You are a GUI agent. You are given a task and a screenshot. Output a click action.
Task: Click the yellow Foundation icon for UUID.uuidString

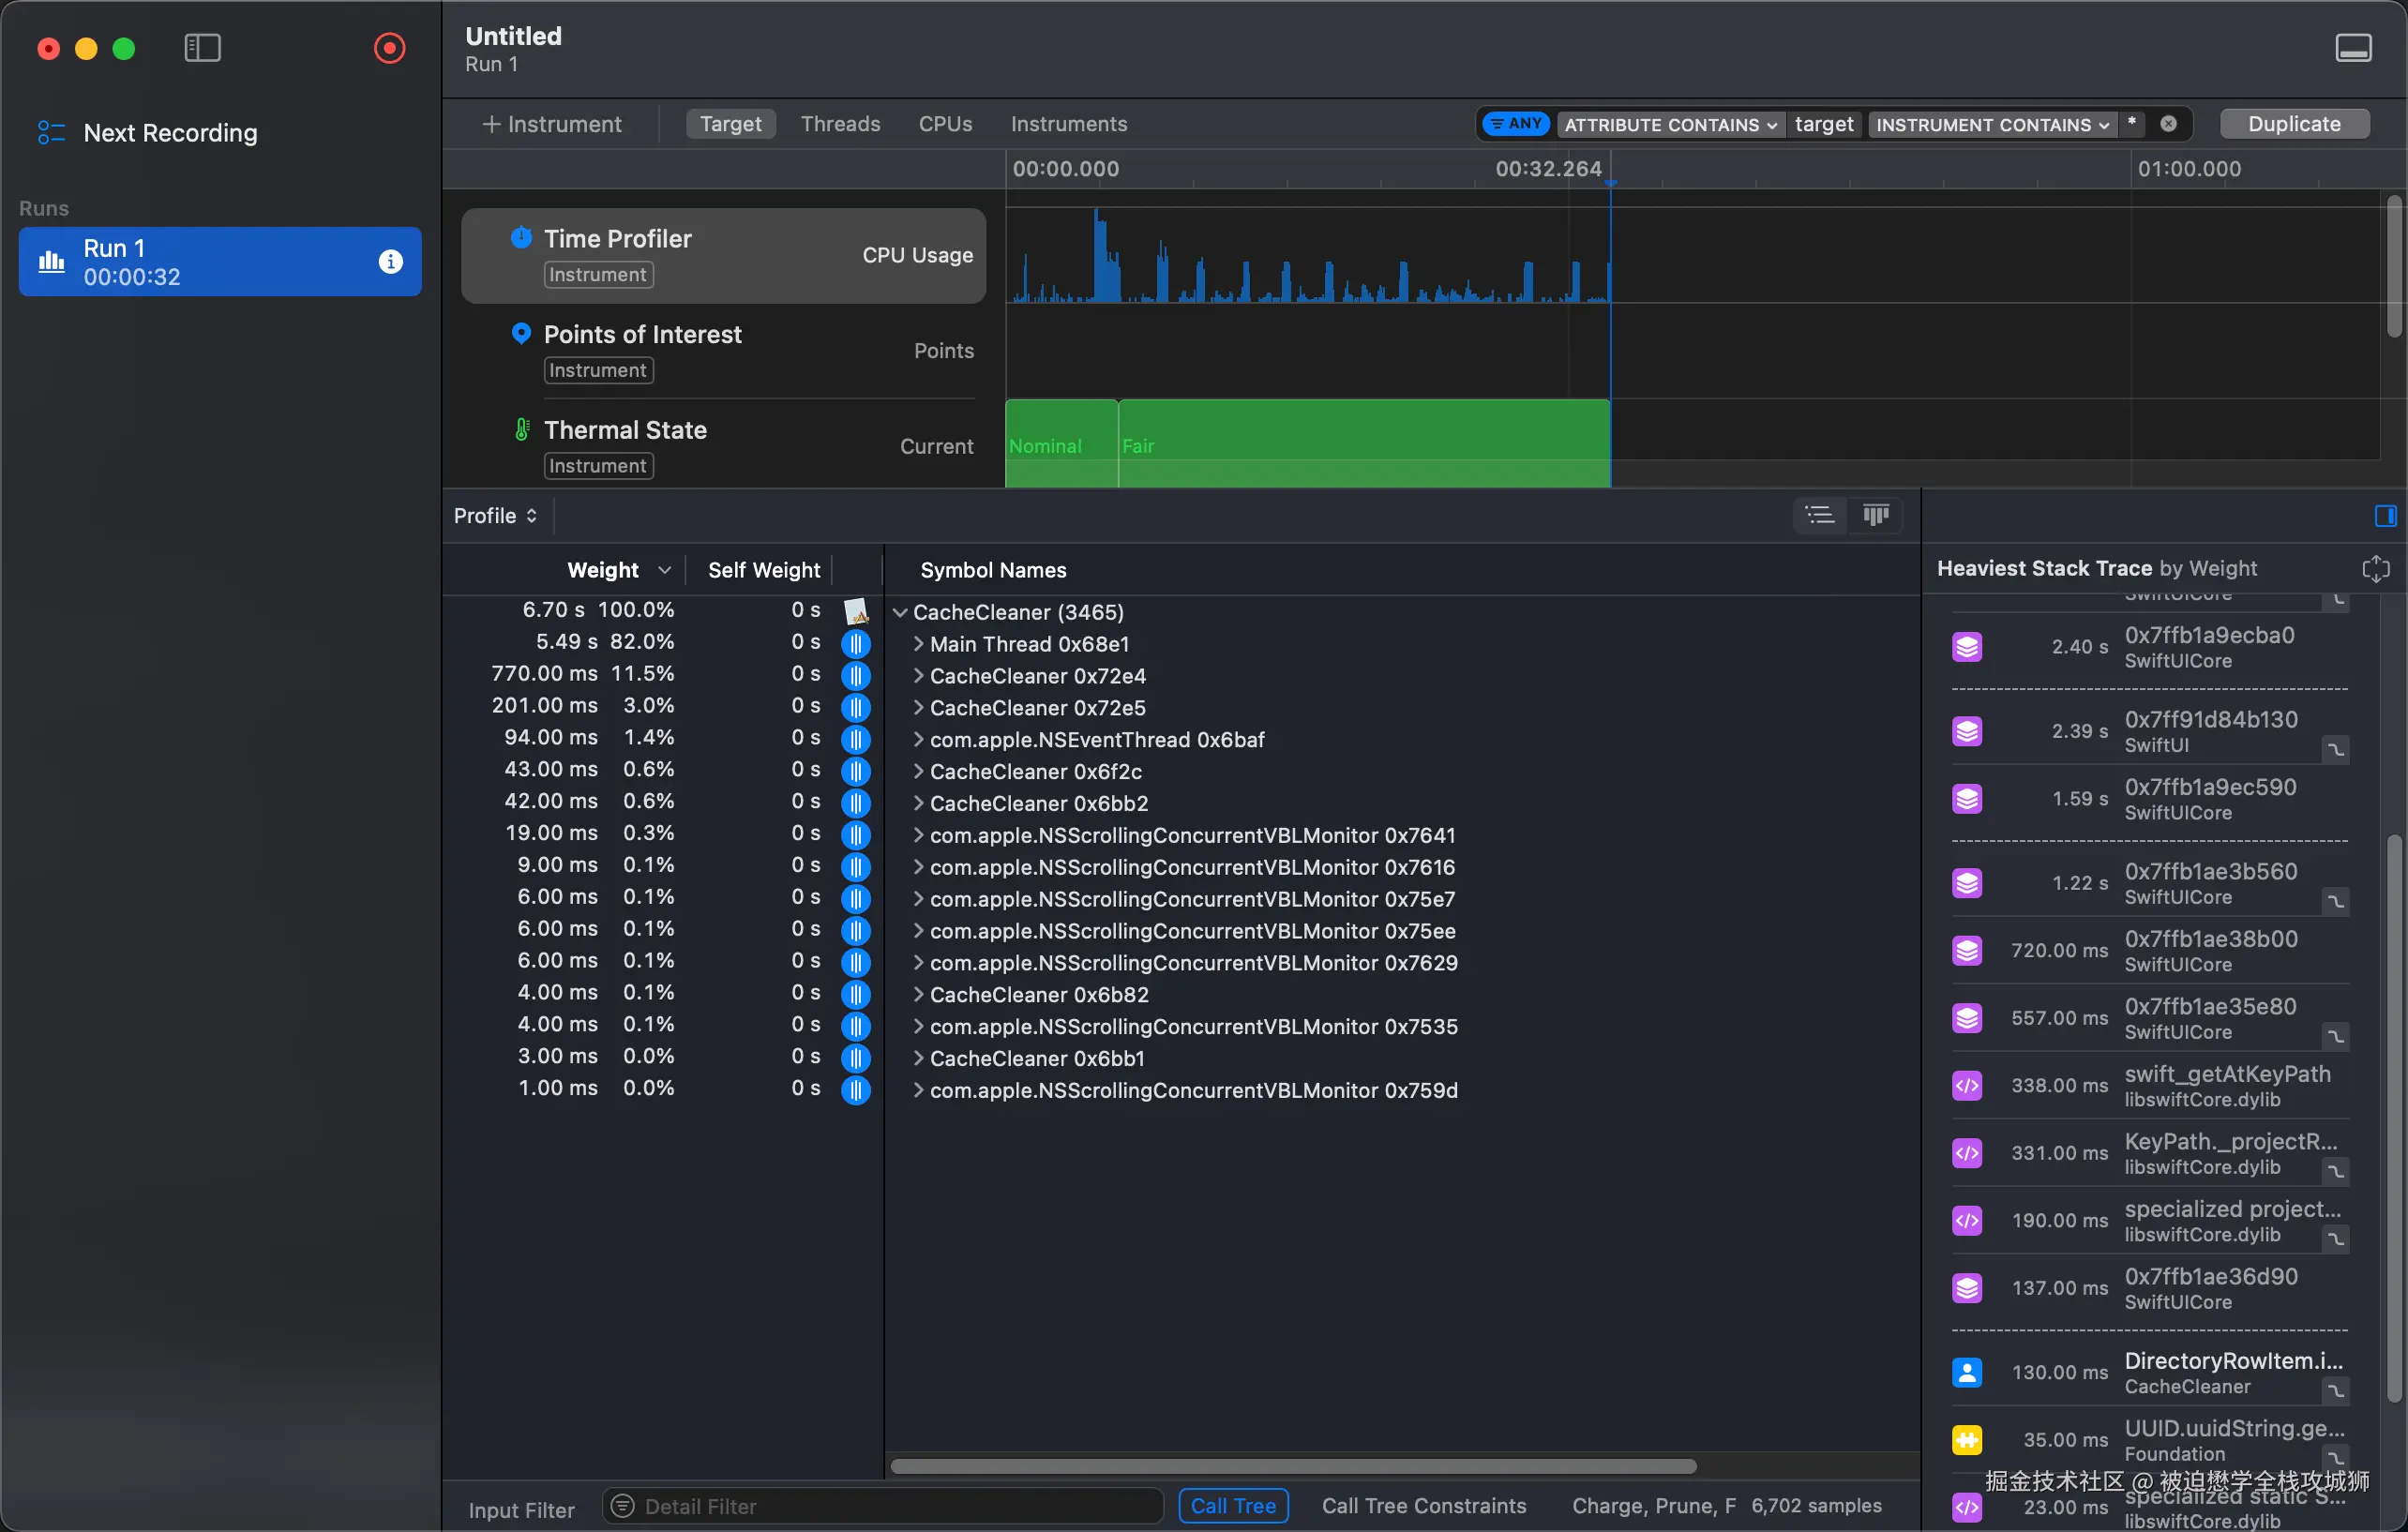1967,1440
